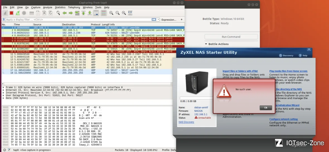Open the File menu

[5, 7]
